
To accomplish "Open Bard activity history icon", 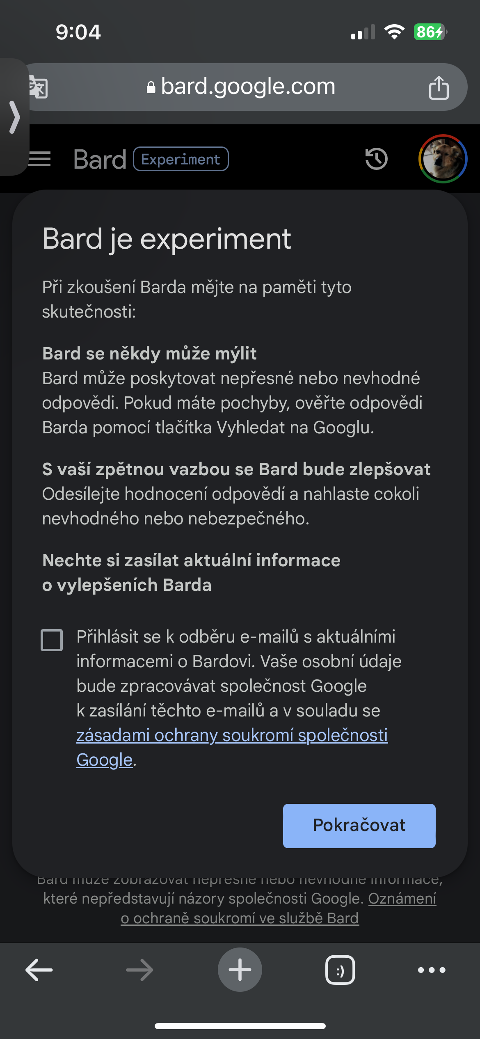I will [x=376, y=159].
